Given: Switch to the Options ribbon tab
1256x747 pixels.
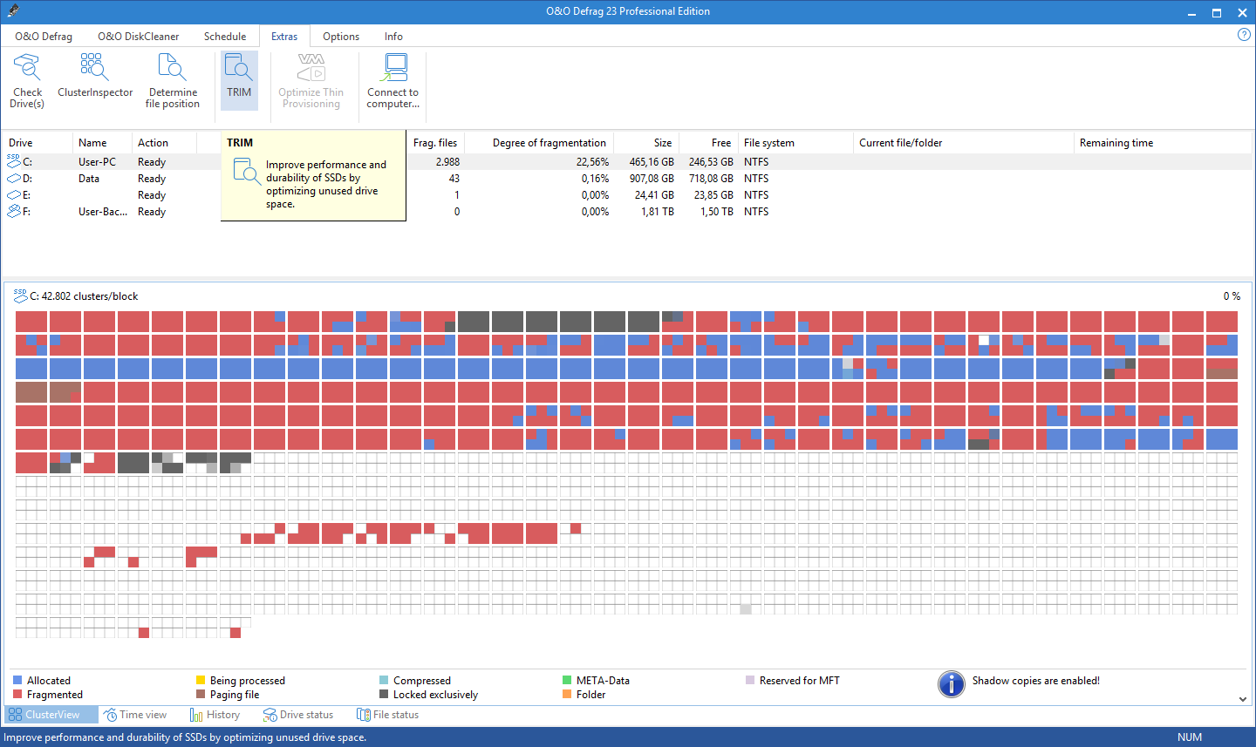Looking at the screenshot, I should coord(340,37).
